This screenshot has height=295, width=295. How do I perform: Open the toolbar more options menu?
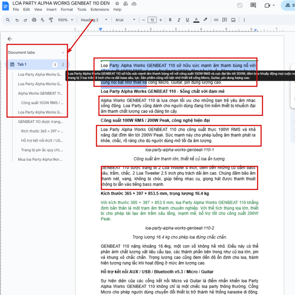tap(244, 20)
